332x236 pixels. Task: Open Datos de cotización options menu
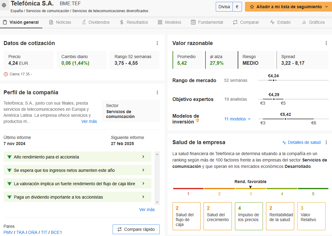(x=157, y=43)
